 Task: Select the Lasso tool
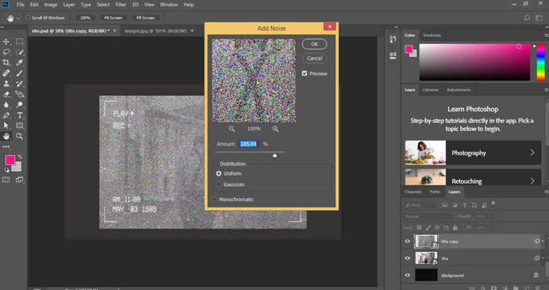6,52
